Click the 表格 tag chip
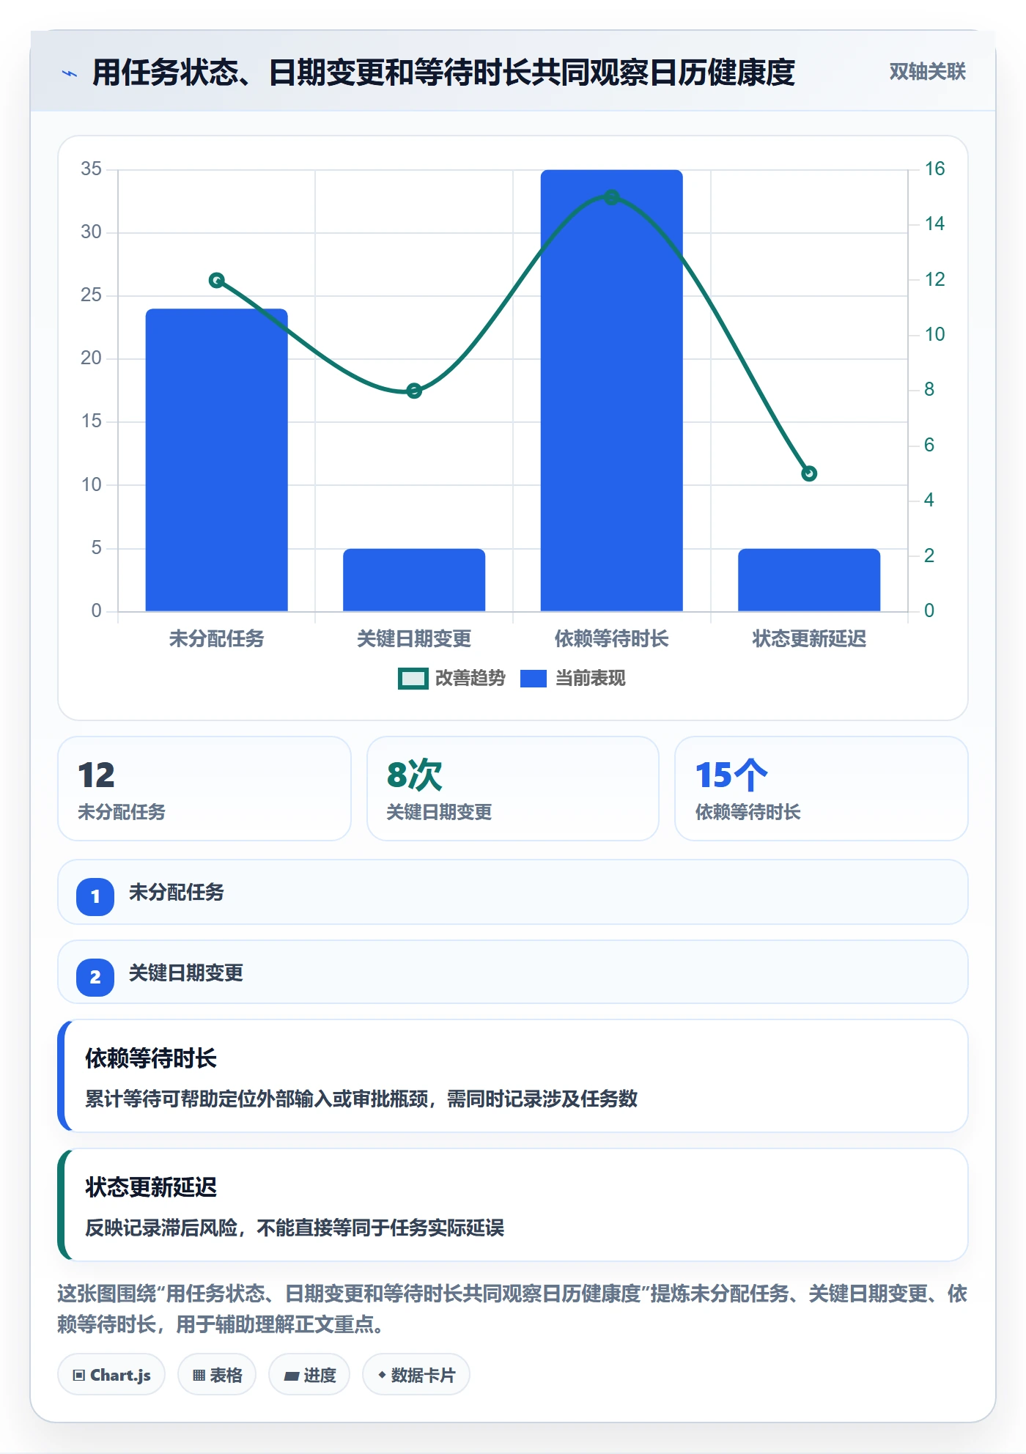The height and width of the screenshot is (1454, 1026). pos(217,1375)
